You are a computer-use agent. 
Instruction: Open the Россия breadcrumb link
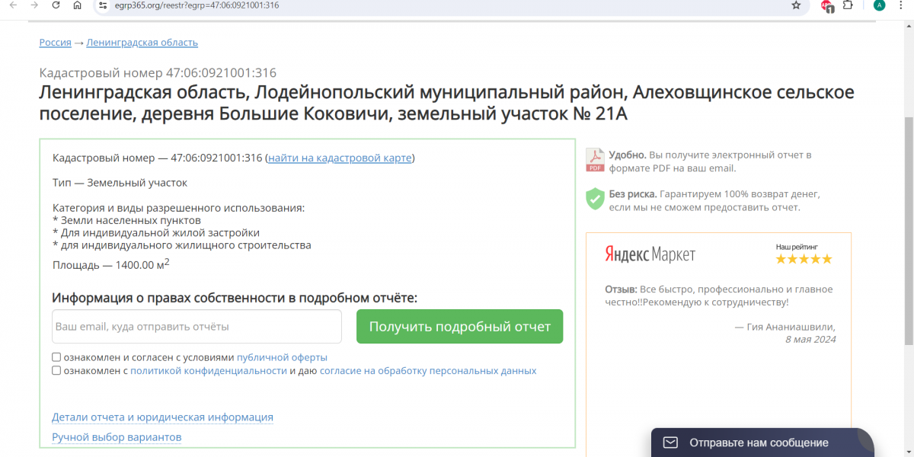[56, 43]
